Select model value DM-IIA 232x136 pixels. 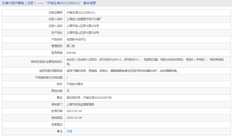pos(71,53)
